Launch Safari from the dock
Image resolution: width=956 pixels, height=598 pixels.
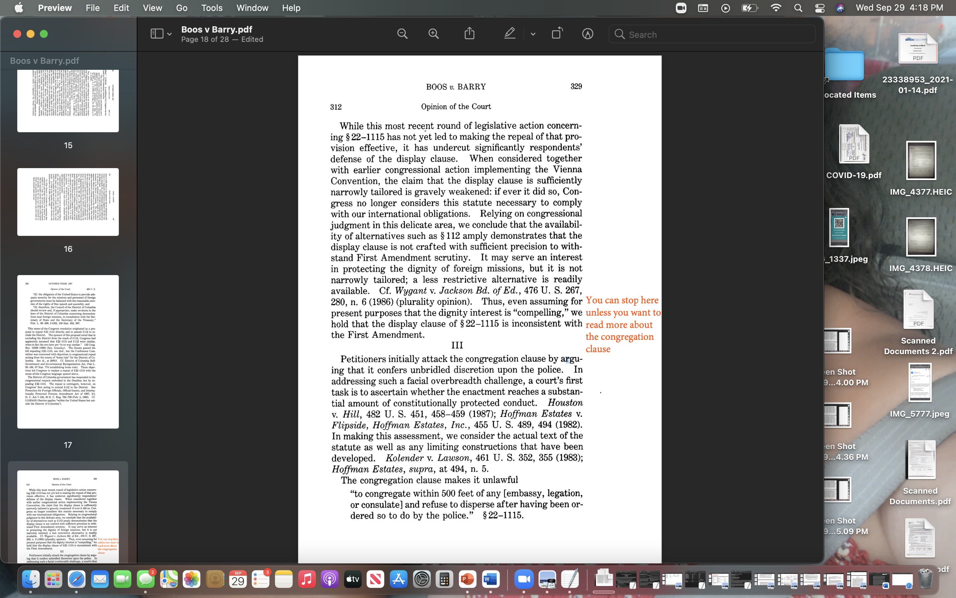[76, 580]
